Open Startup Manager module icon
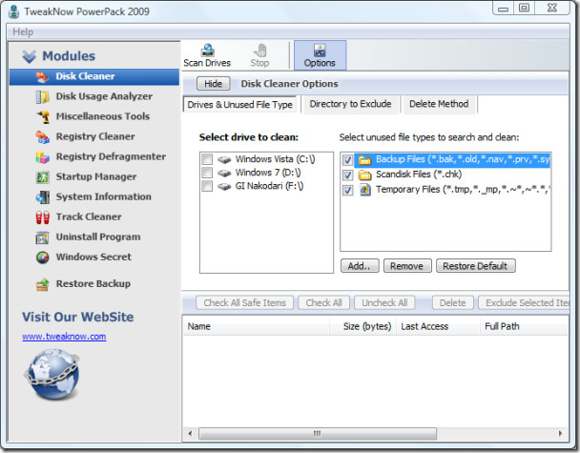The height and width of the screenshot is (453, 580). 43,176
